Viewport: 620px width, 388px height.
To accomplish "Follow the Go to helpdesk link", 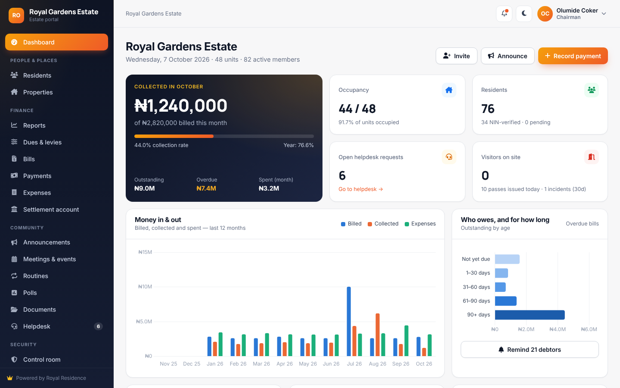I will (x=361, y=189).
